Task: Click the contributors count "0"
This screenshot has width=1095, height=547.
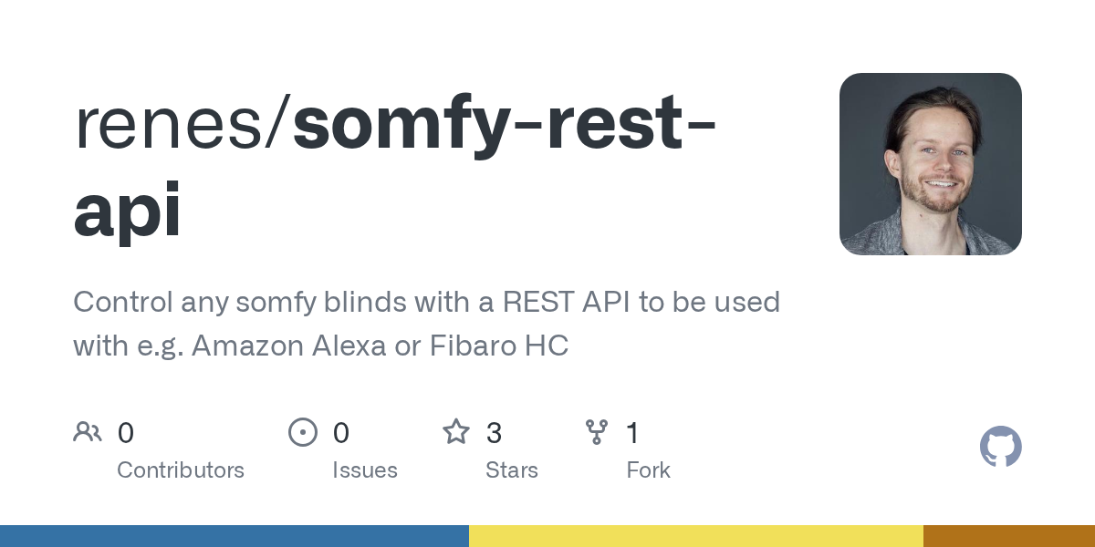Action: (126, 432)
